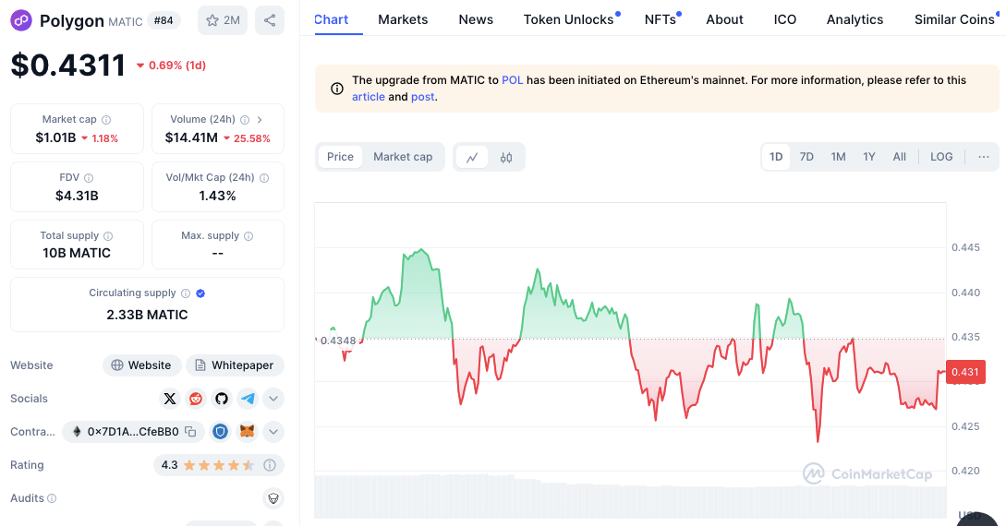Add Polygon to watchlist via star button
The width and height of the screenshot is (1006, 526).
point(223,20)
